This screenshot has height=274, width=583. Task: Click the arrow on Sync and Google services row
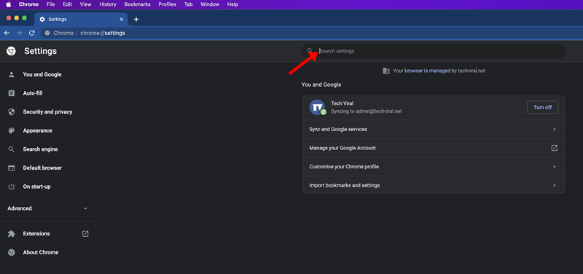pos(554,130)
